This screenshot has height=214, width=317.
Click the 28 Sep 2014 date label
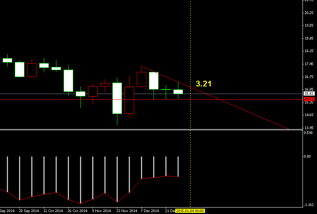[x=29, y=211]
